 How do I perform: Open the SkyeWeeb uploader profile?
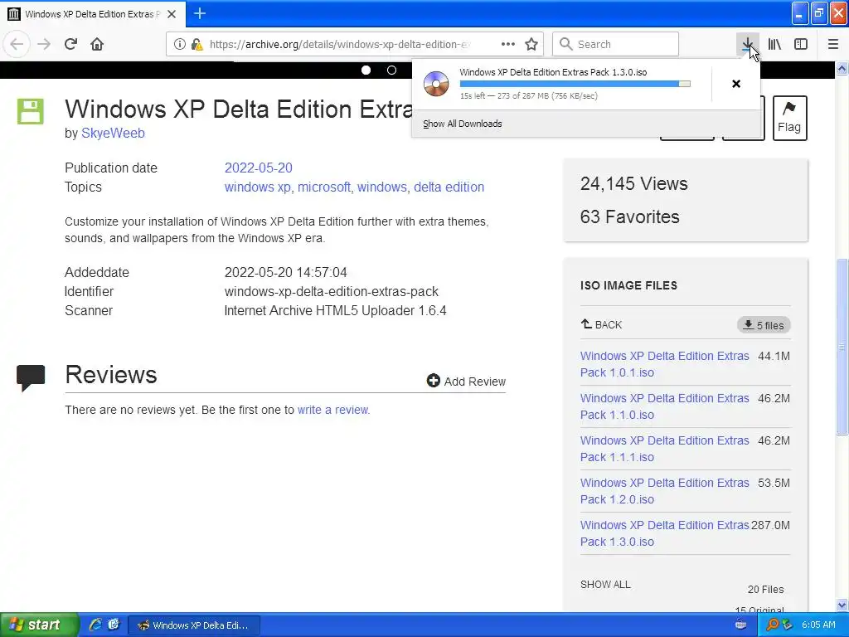tap(113, 133)
